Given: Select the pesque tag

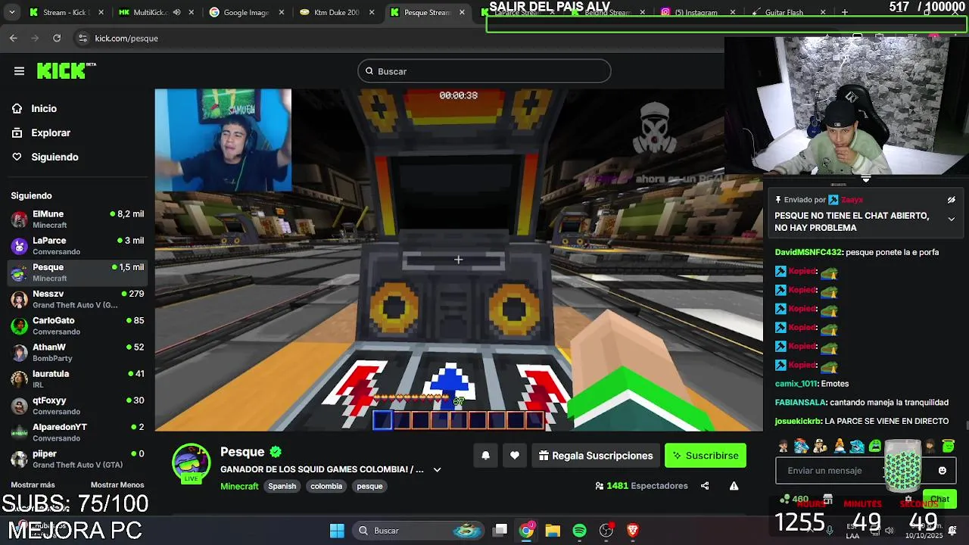Looking at the screenshot, I should pos(369,486).
